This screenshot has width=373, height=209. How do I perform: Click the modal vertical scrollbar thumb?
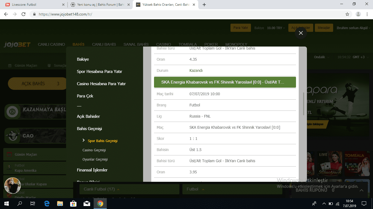[x=304, y=104]
